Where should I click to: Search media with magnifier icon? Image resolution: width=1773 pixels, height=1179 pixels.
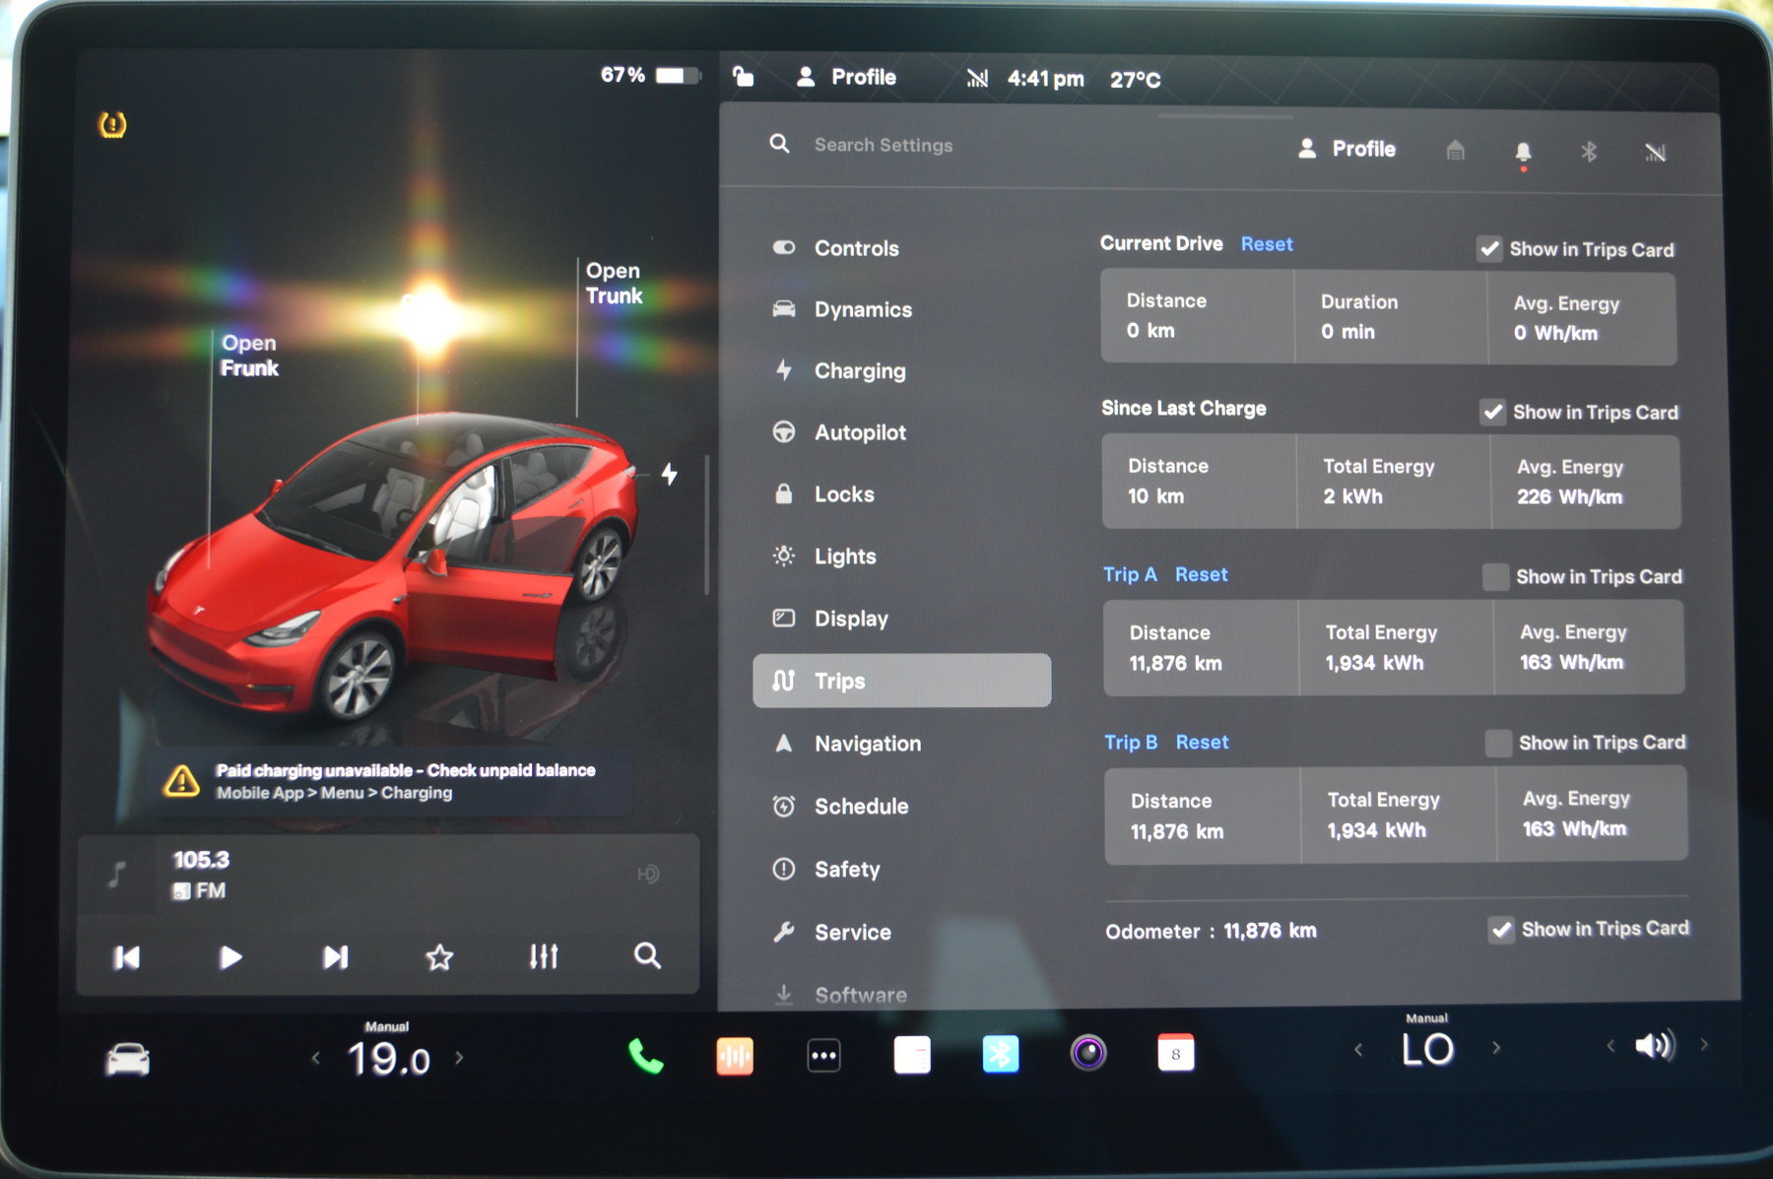pos(647,955)
